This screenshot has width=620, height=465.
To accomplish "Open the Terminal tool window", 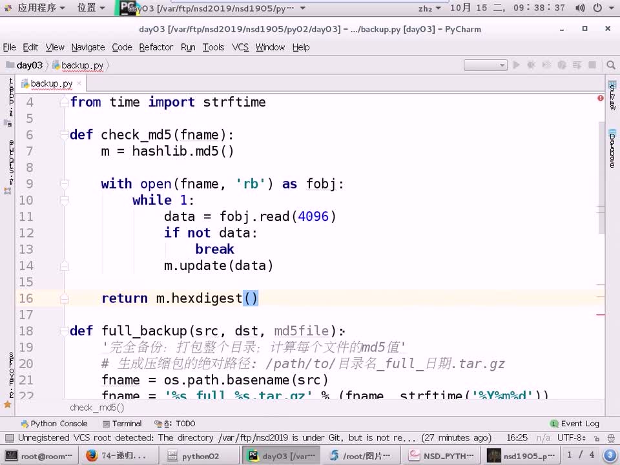I will pos(122,424).
